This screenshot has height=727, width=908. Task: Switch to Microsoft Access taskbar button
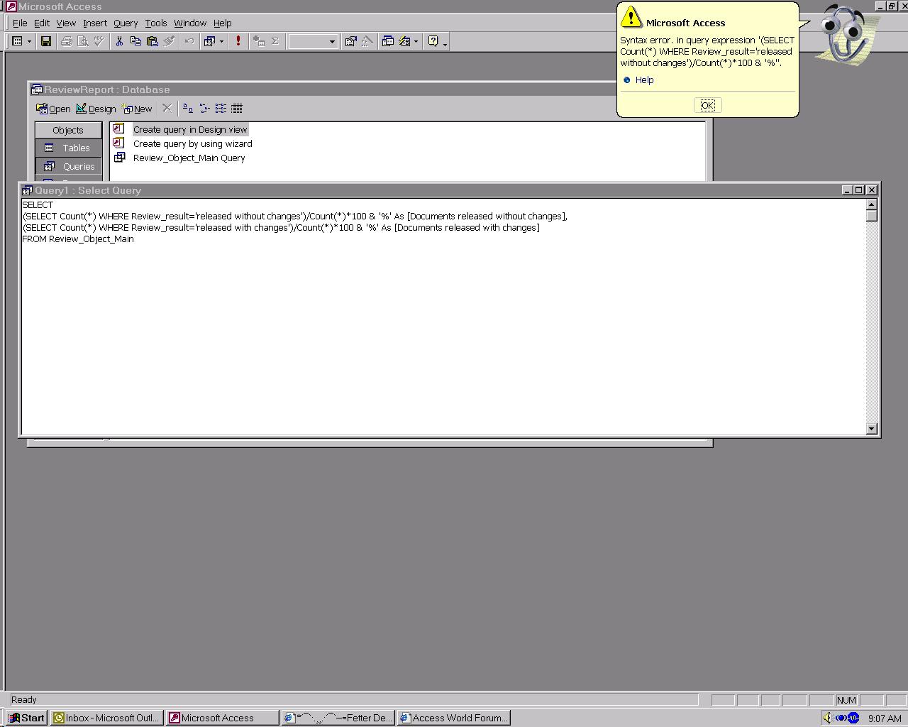click(x=223, y=718)
